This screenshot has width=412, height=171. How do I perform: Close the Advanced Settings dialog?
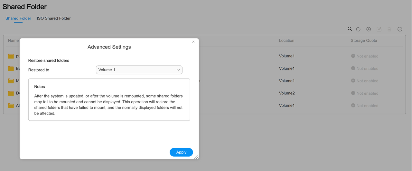(x=193, y=42)
